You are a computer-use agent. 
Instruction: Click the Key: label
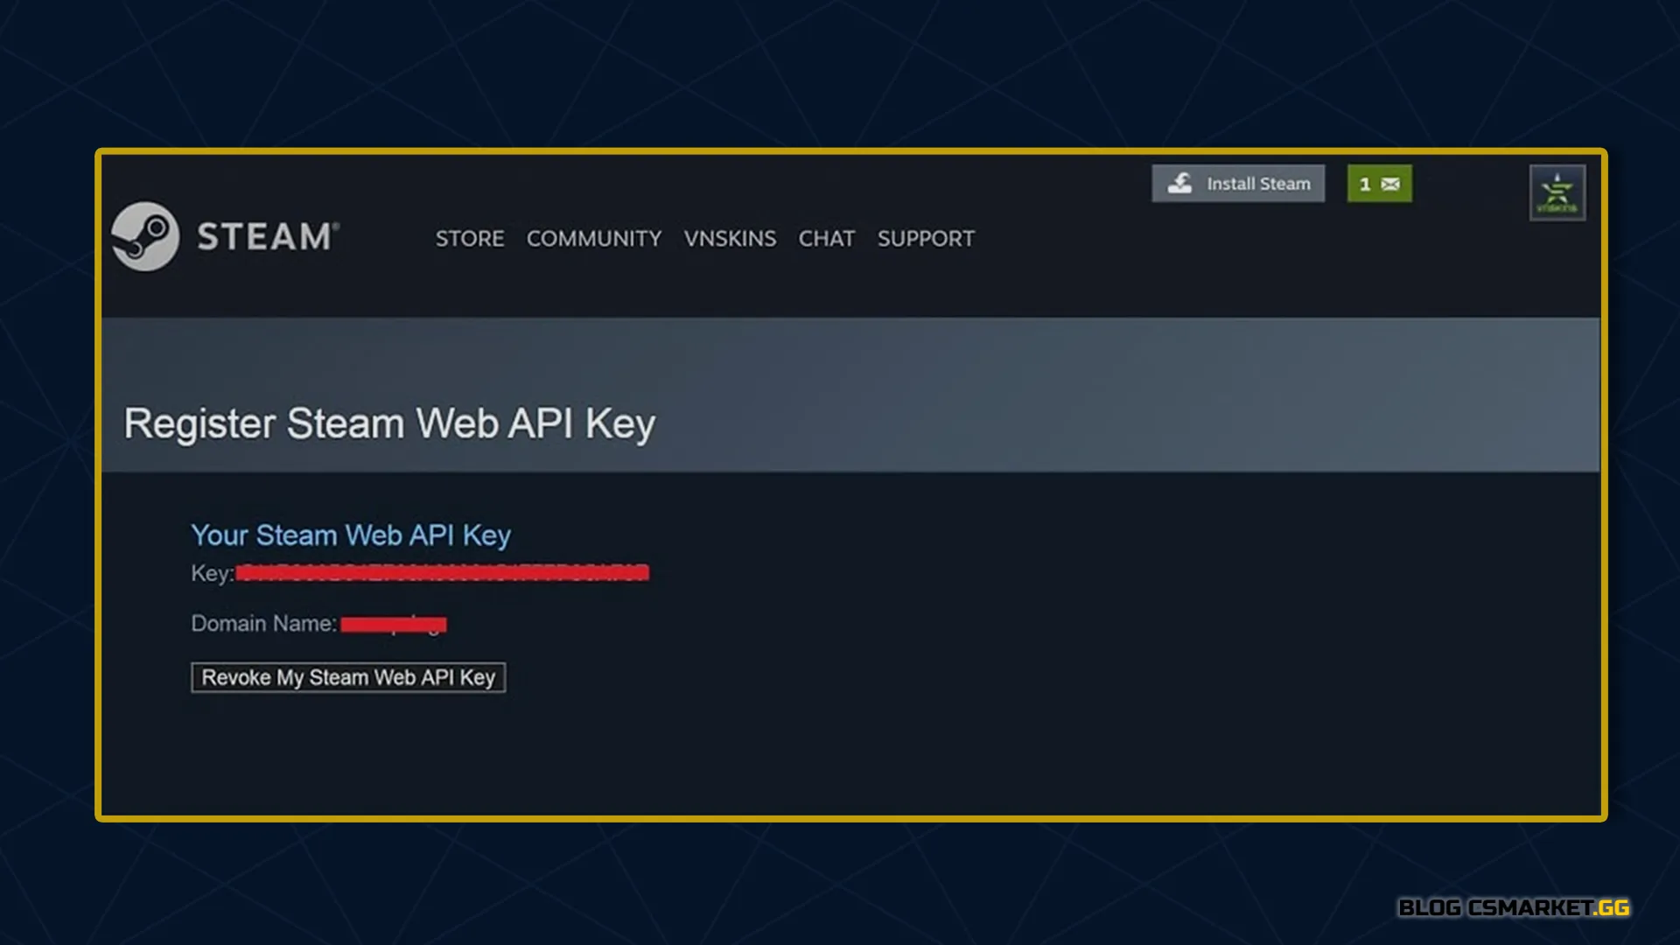point(209,575)
